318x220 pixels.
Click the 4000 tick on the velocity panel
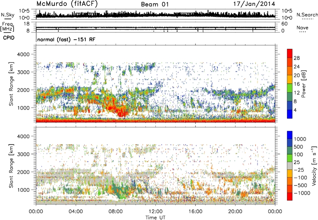[x=23, y=136]
